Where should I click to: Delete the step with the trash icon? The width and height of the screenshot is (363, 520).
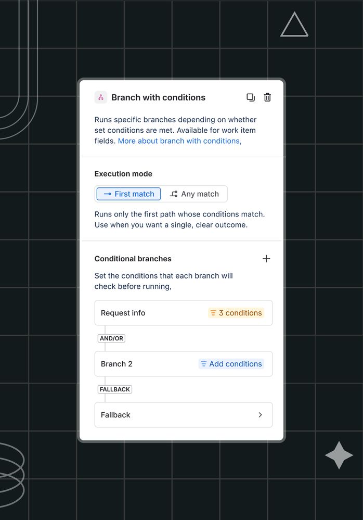[267, 97]
